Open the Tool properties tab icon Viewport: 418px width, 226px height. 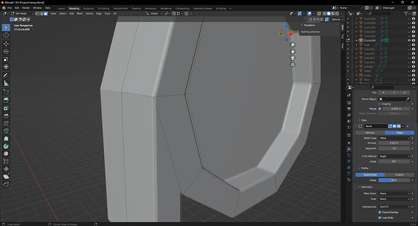349,95
